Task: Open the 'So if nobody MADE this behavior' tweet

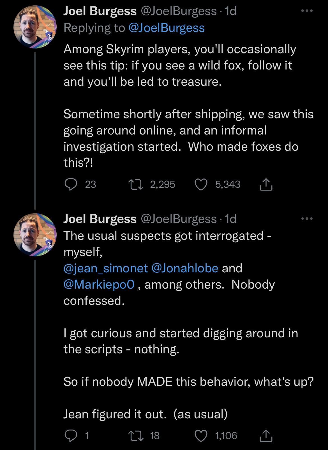Action: point(188,382)
